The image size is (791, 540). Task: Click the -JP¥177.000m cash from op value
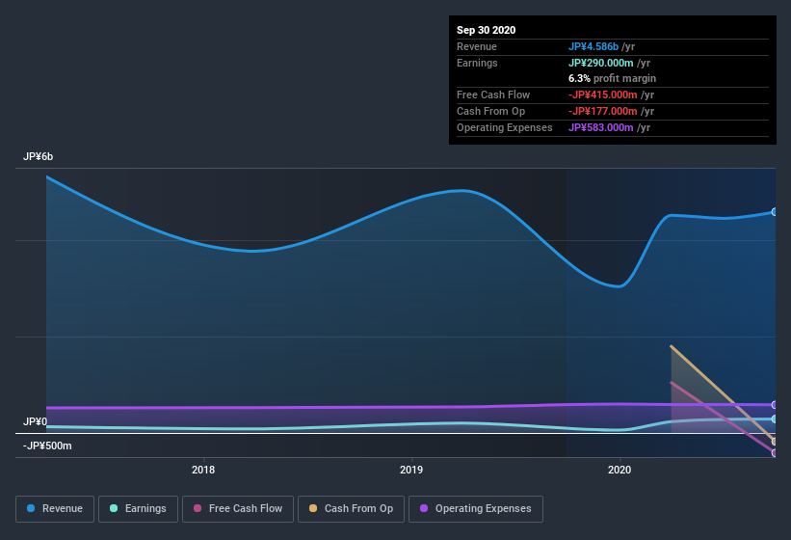[x=603, y=111]
